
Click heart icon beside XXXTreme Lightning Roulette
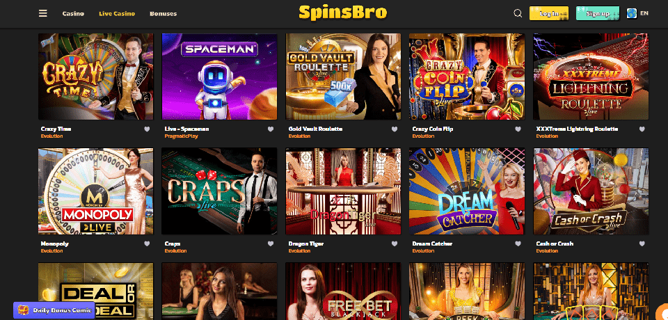[642, 129]
